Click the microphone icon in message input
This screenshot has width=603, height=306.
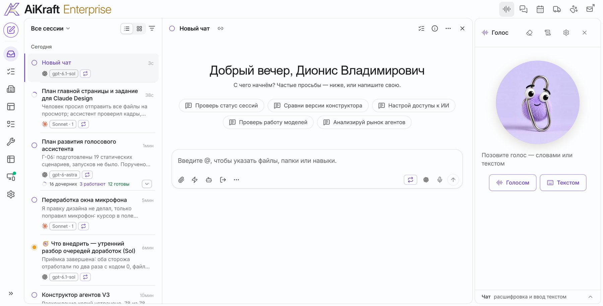tap(440, 180)
